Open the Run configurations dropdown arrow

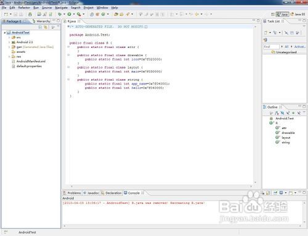74,14
